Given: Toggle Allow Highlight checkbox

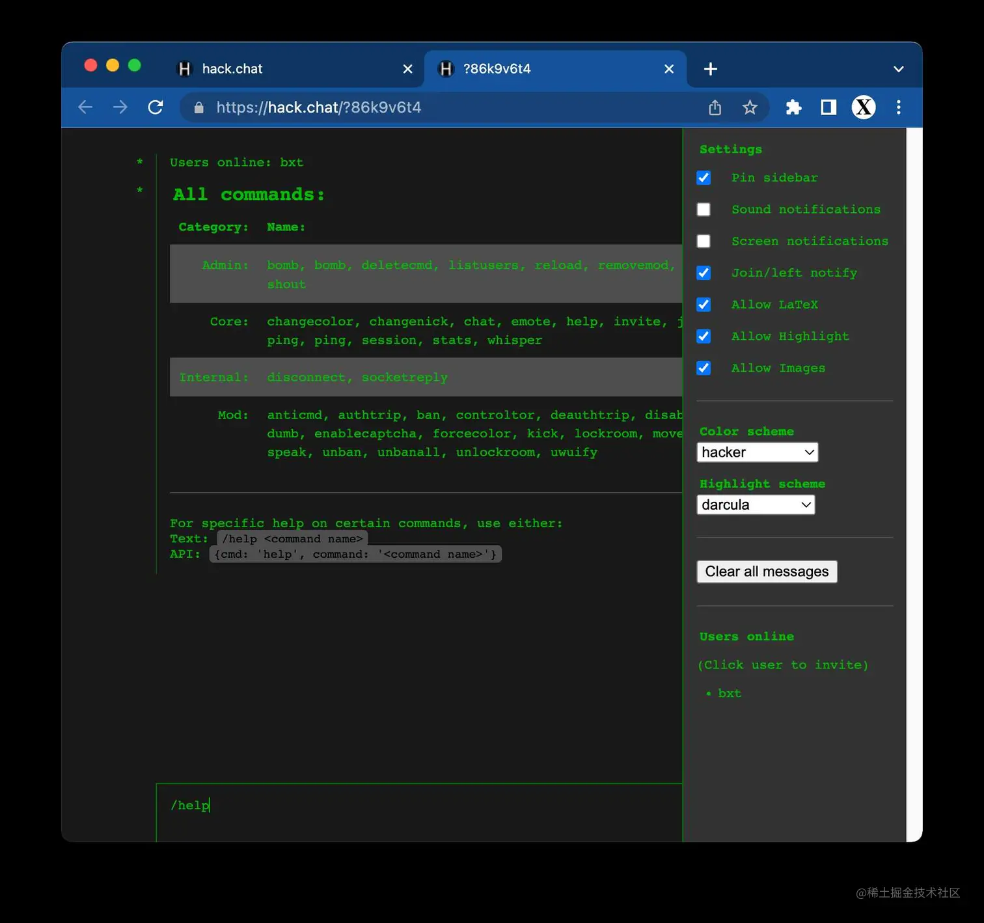Looking at the screenshot, I should click(704, 337).
